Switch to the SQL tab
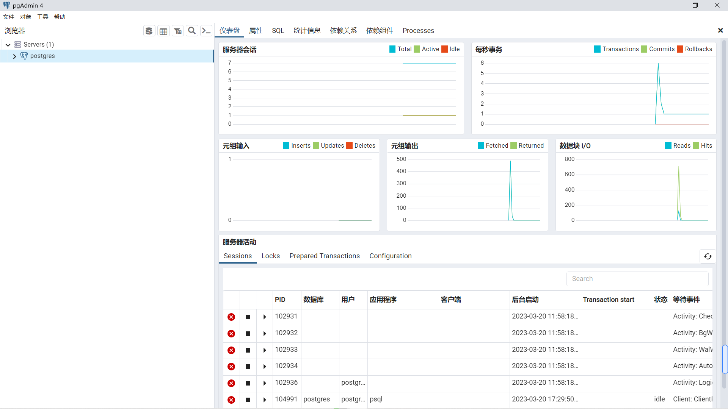728x409 pixels. pos(278,31)
